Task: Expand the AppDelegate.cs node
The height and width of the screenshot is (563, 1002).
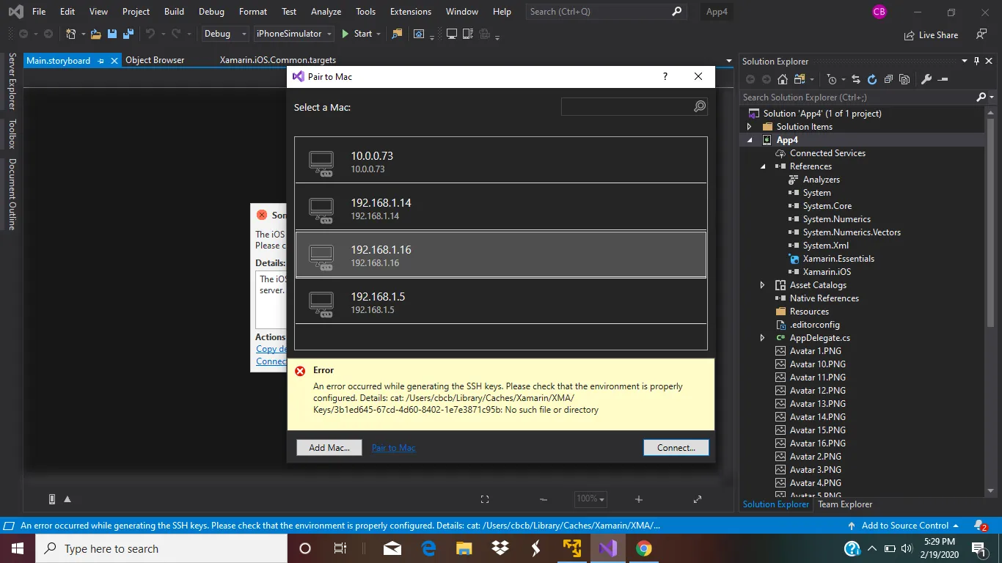Action: point(762,338)
